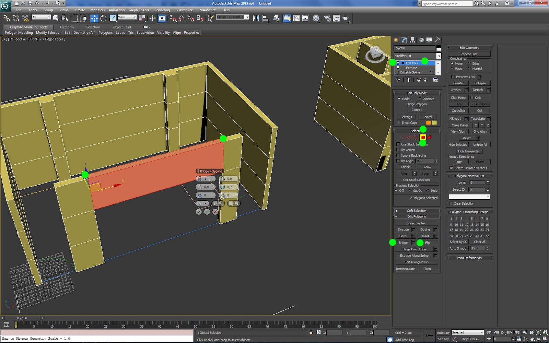Activate the Select and Rotate tool
The height and width of the screenshot is (343, 549).
(104, 17)
